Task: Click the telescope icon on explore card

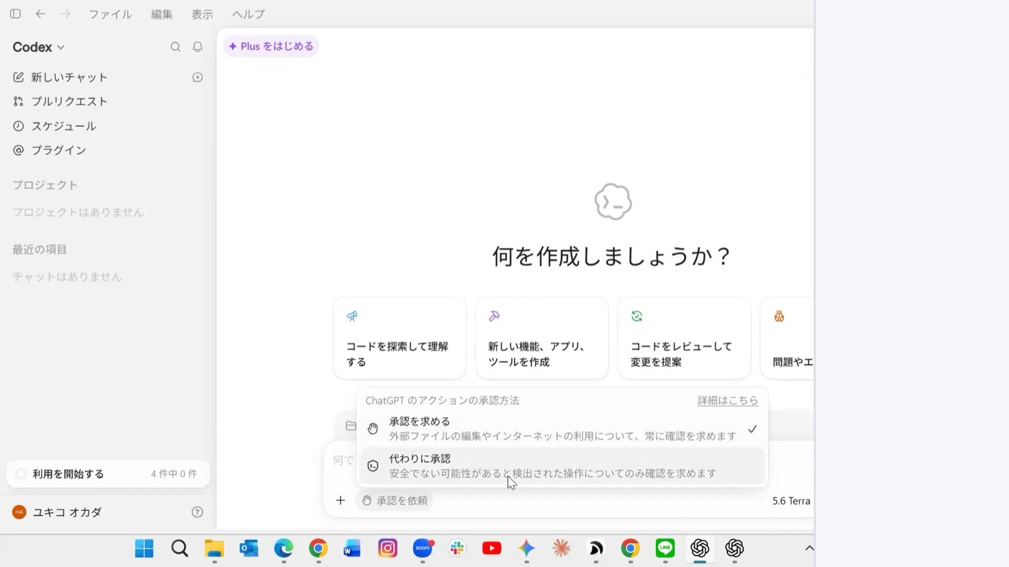Action: (x=352, y=316)
